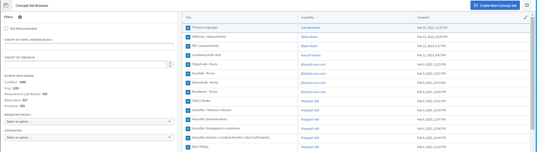Increment the Concept Set Version ID stepper

coord(170,63)
